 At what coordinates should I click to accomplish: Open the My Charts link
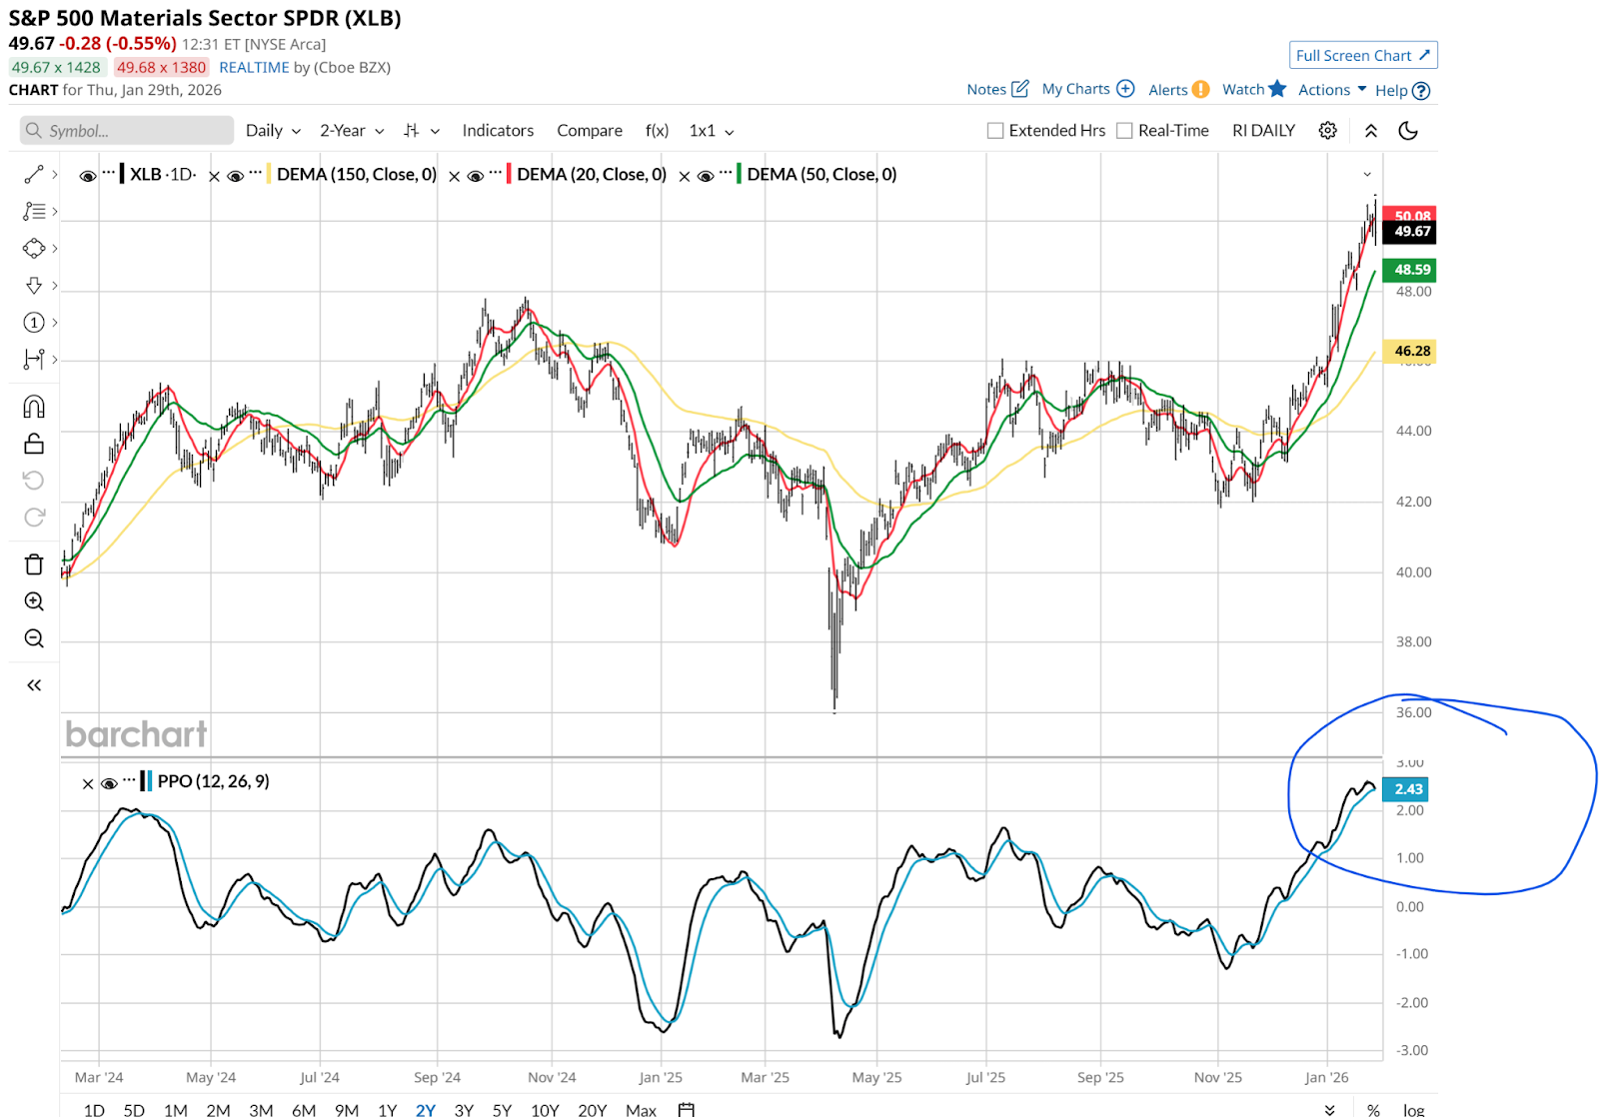pos(1087,89)
